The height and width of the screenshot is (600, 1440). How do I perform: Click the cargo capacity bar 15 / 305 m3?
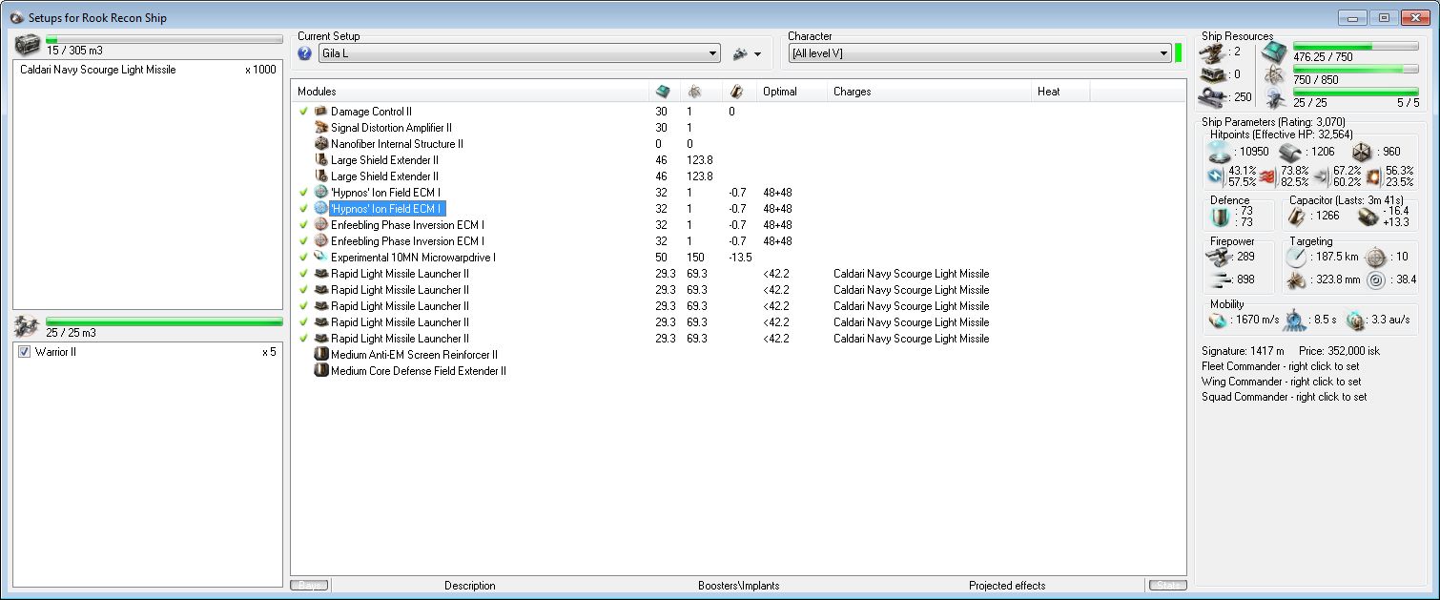coord(164,40)
